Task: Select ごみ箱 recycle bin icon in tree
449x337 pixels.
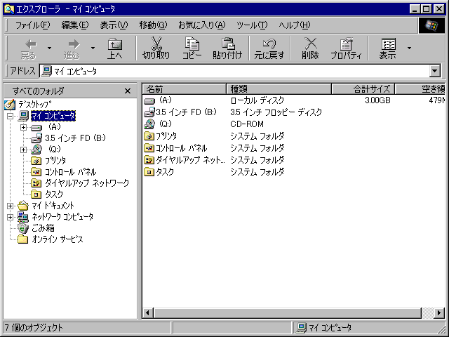Action: click(23, 228)
